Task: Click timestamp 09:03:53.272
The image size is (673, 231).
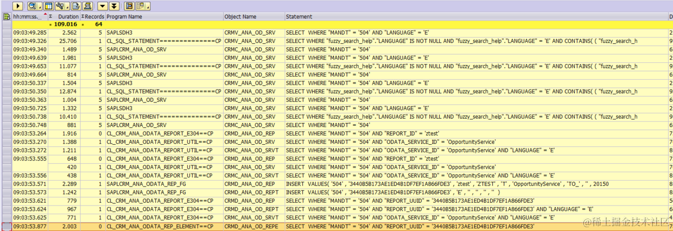Action: [30, 150]
